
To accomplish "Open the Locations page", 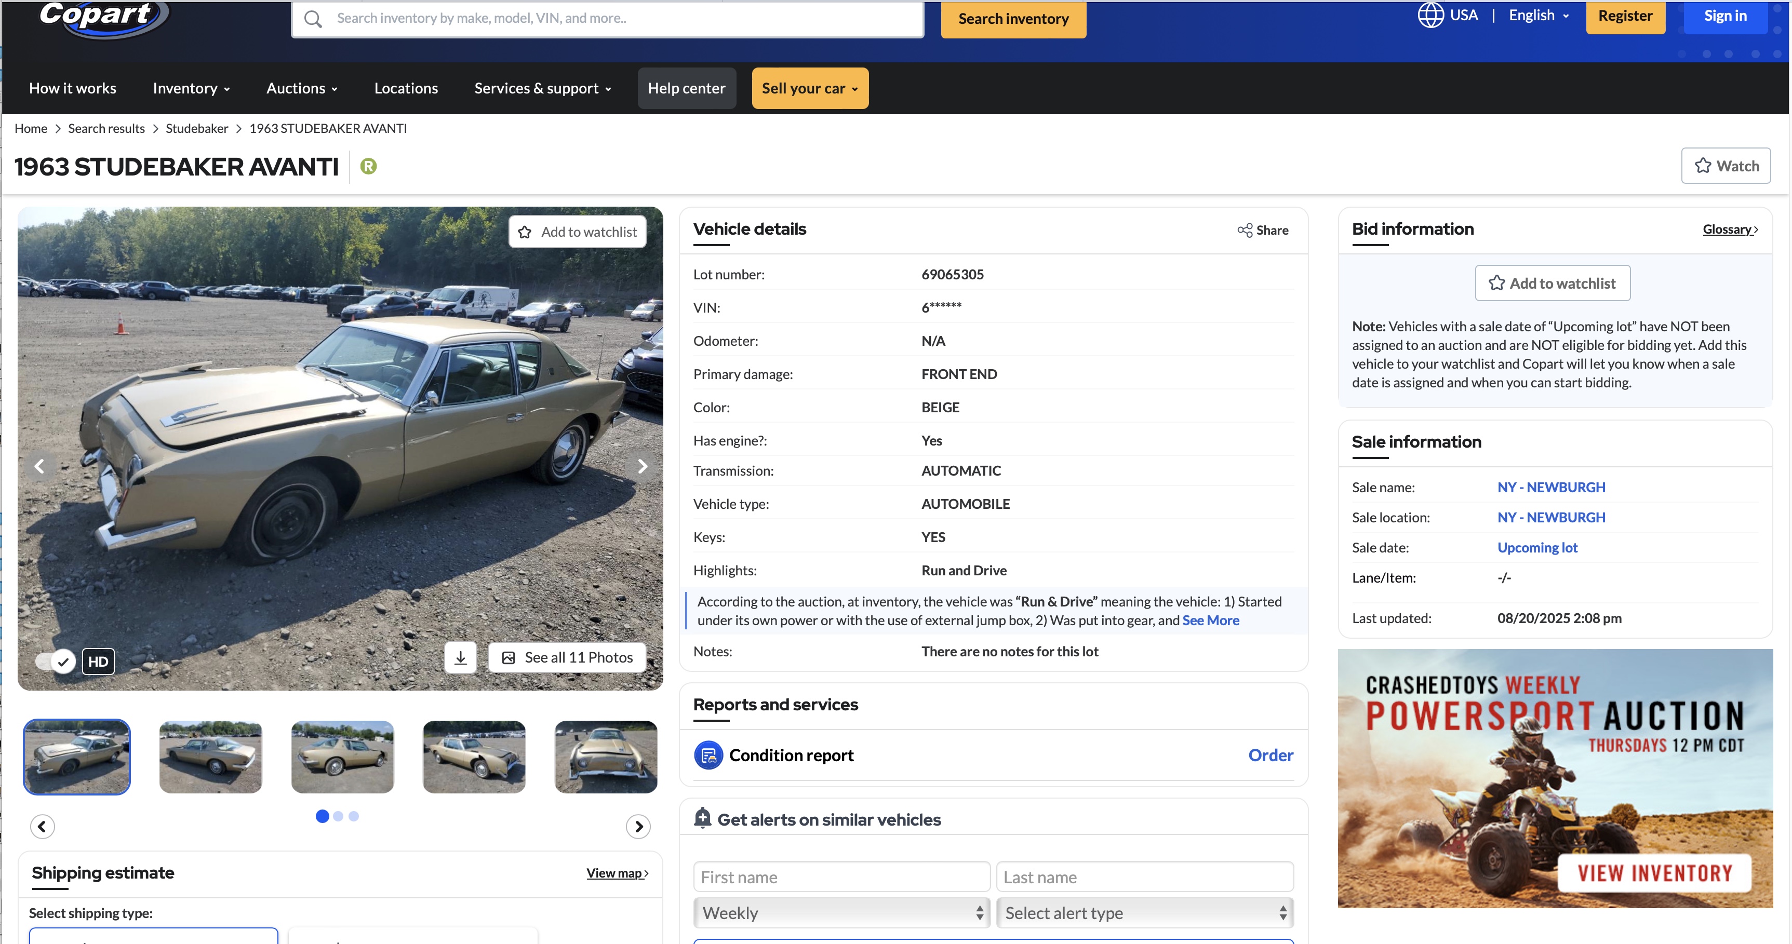I will (406, 88).
